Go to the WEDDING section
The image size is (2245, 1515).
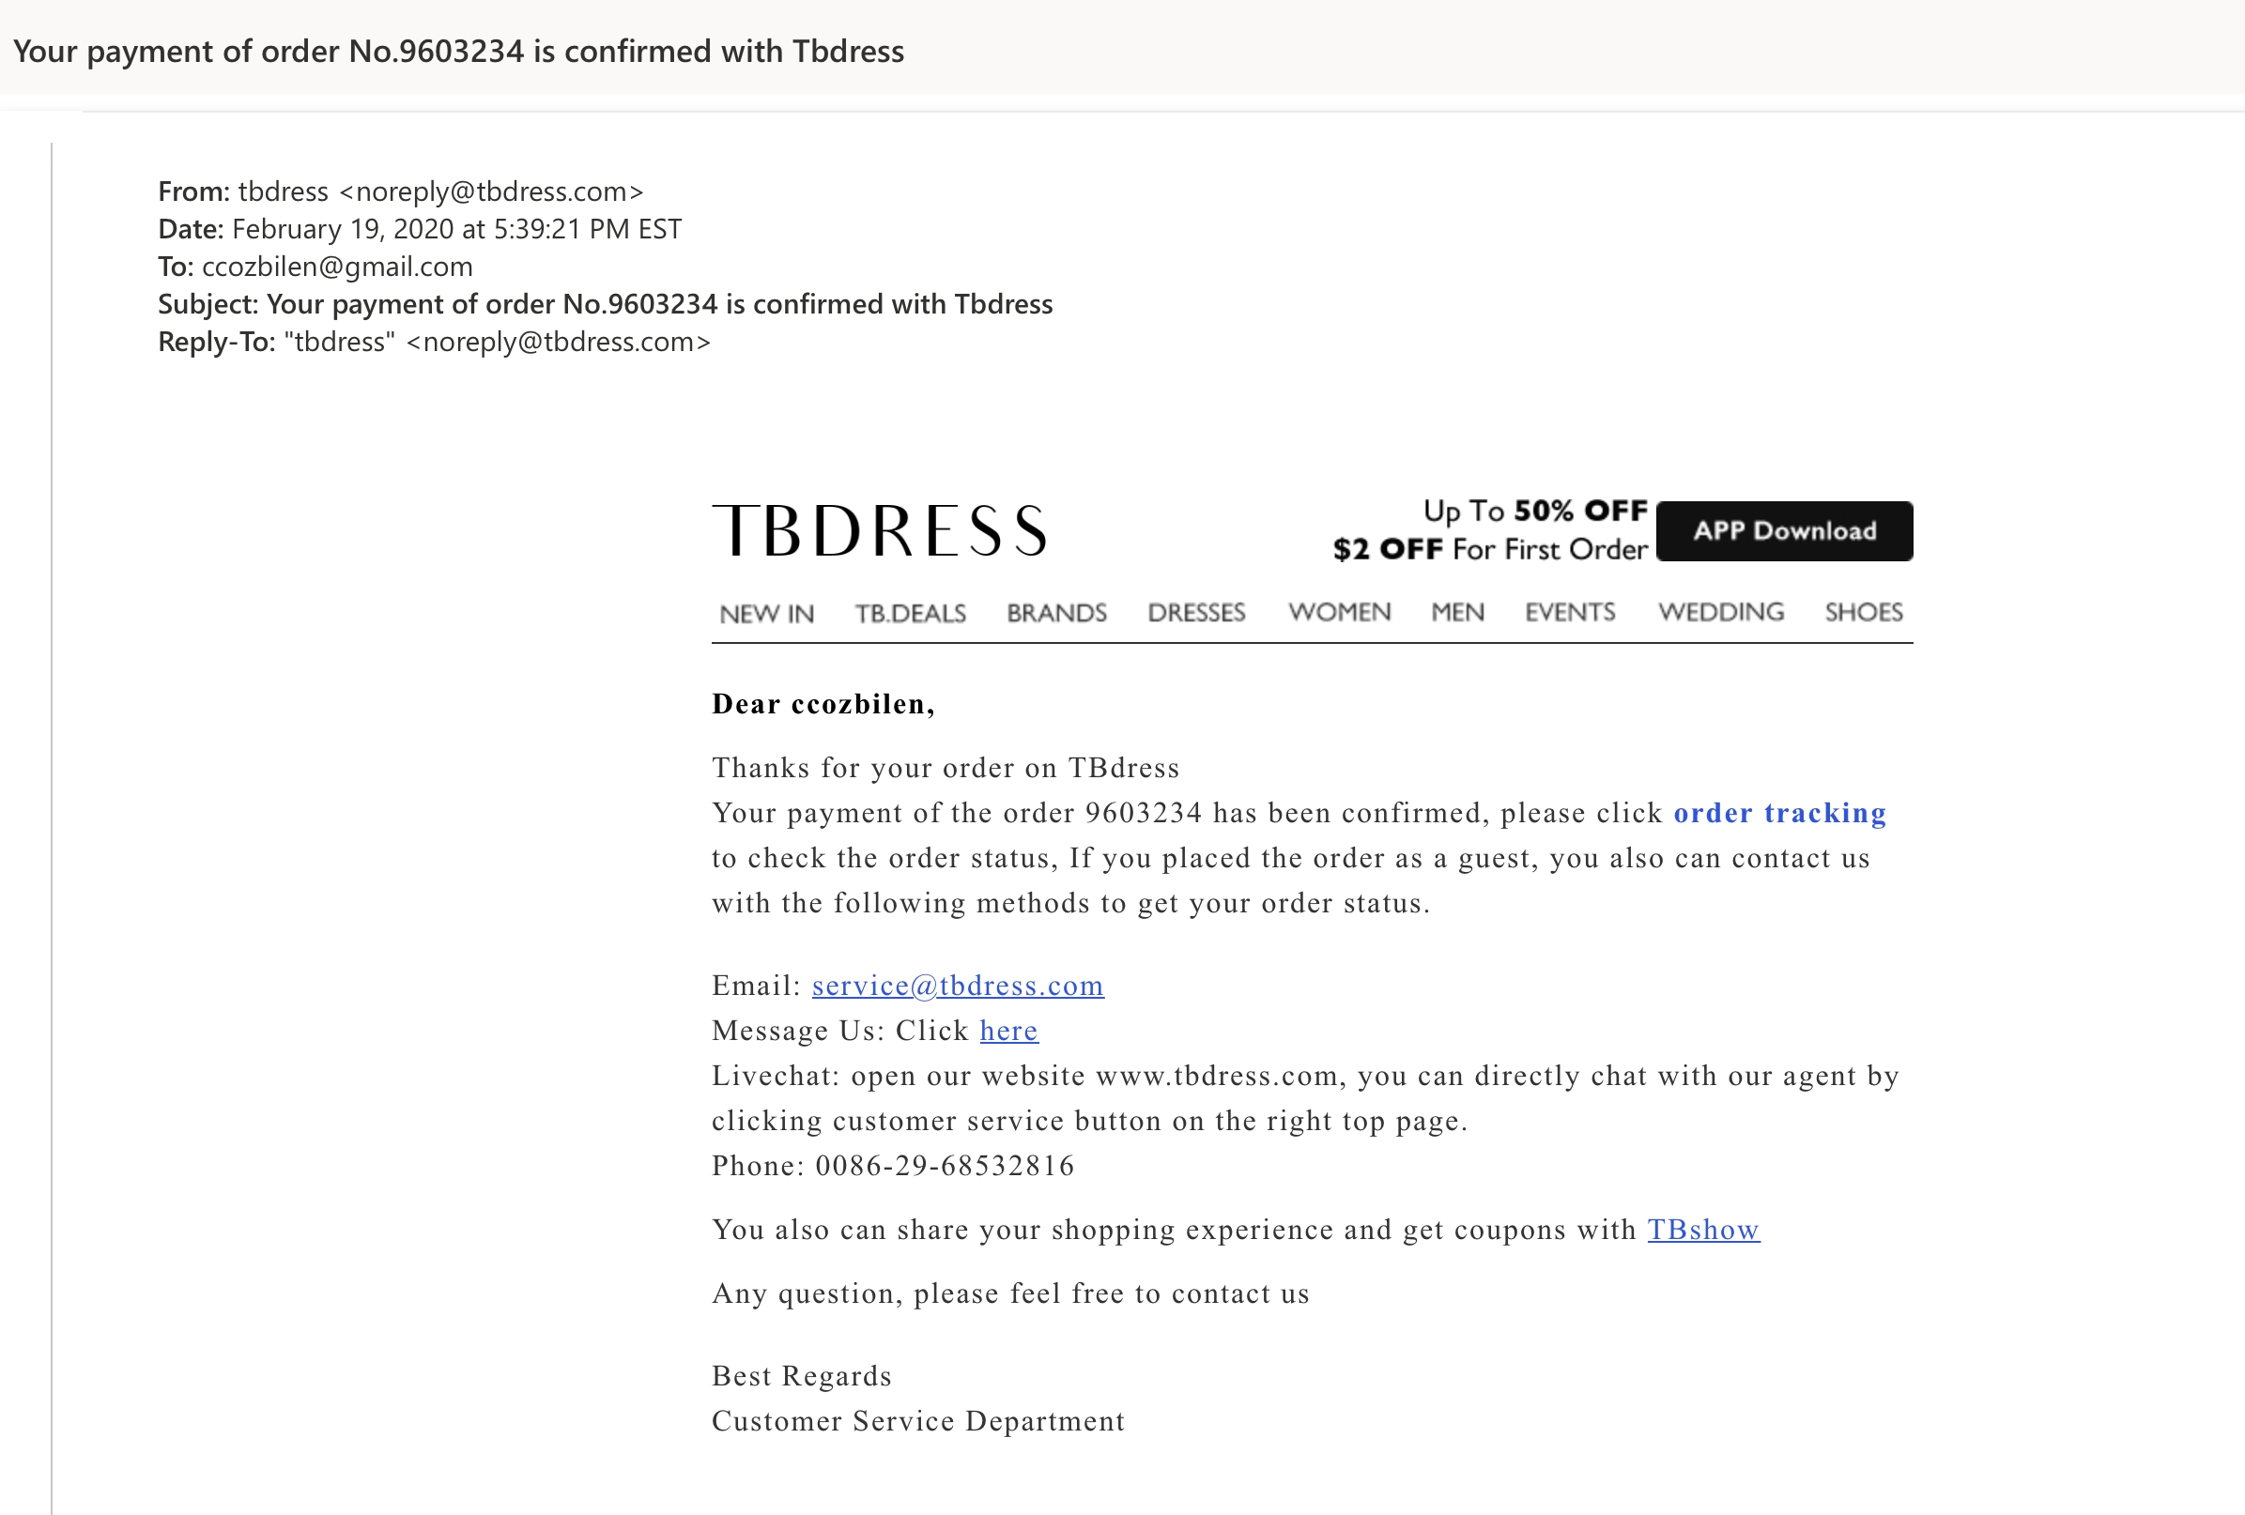pyautogui.click(x=1721, y=612)
